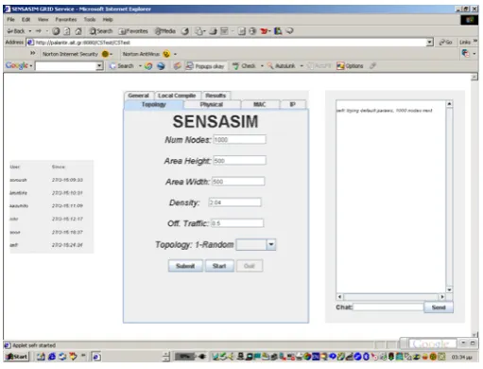Viewport: 483px width, 369px height.
Task: Click the Density input field
Action: [234, 202]
